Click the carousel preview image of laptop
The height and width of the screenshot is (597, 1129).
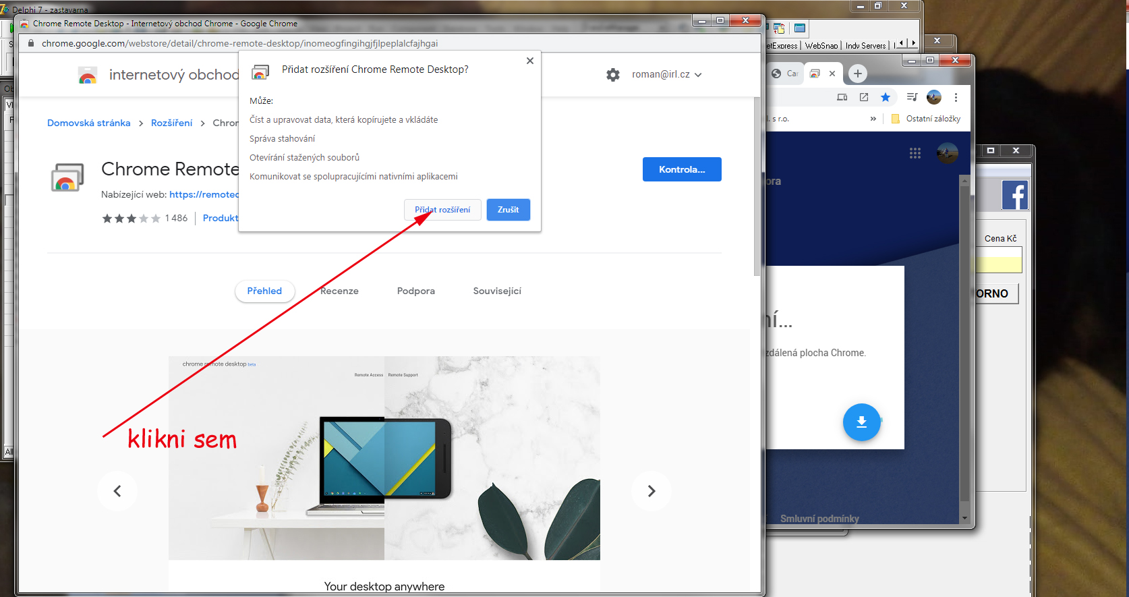click(x=384, y=458)
